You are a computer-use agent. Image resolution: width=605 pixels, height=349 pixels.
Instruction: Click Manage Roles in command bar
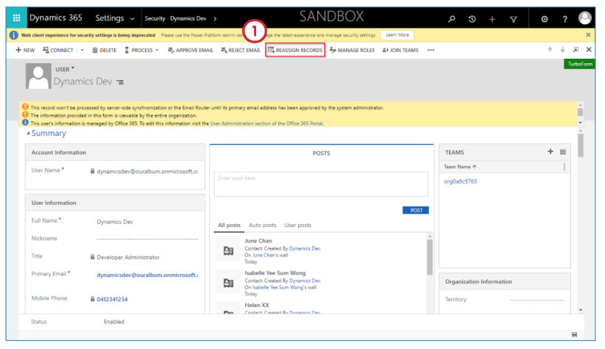click(352, 50)
